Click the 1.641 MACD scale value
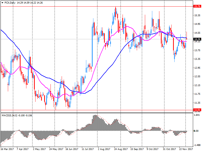Screen dimensions: 203x152 pyautogui.click(x=197, y=115)
